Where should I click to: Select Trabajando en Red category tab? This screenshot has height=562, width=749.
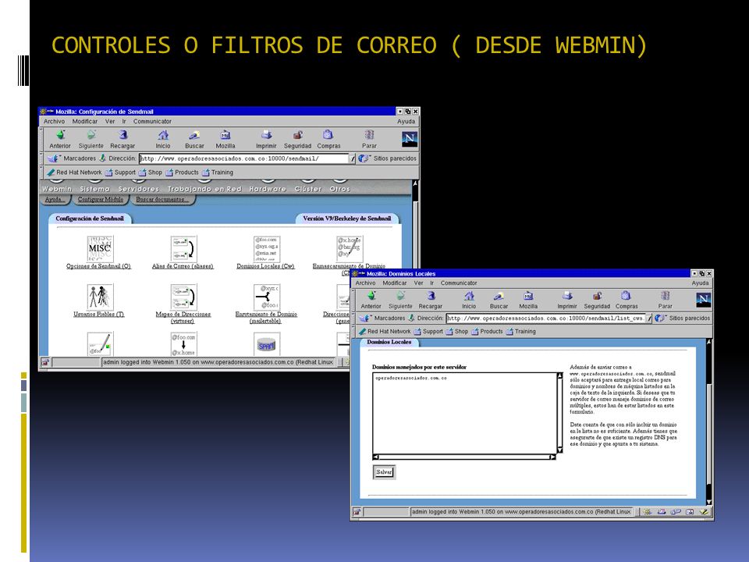tap(204, 189)
